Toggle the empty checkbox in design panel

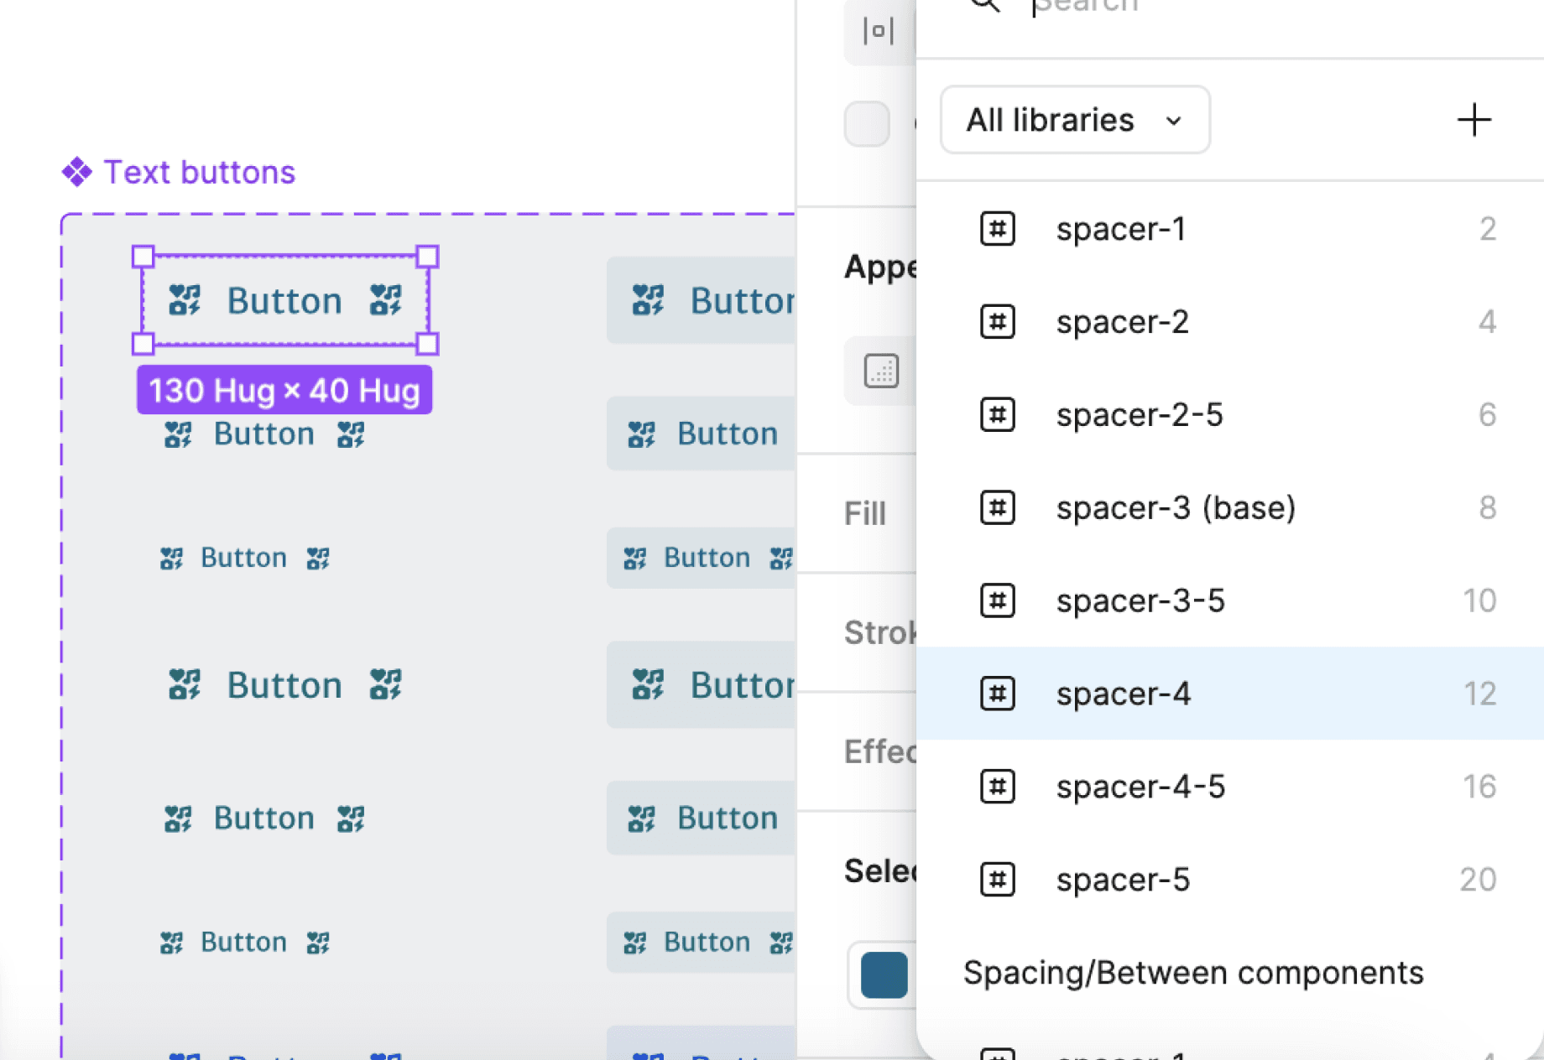pos(867,124)
